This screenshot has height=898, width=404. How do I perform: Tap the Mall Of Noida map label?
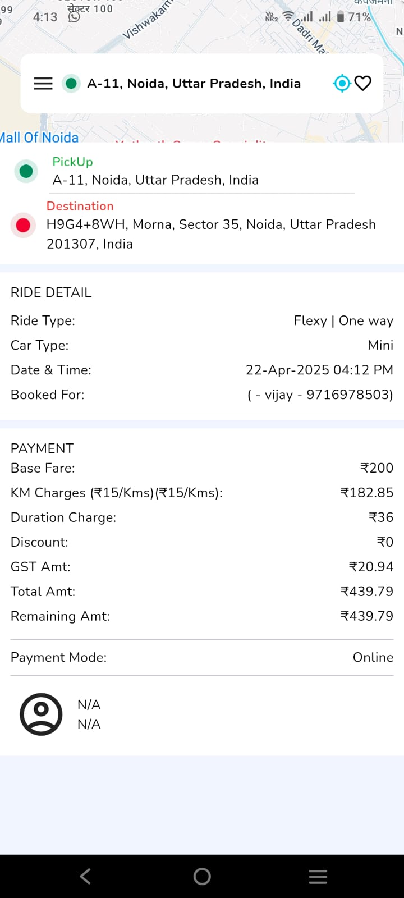pos(39,138)
